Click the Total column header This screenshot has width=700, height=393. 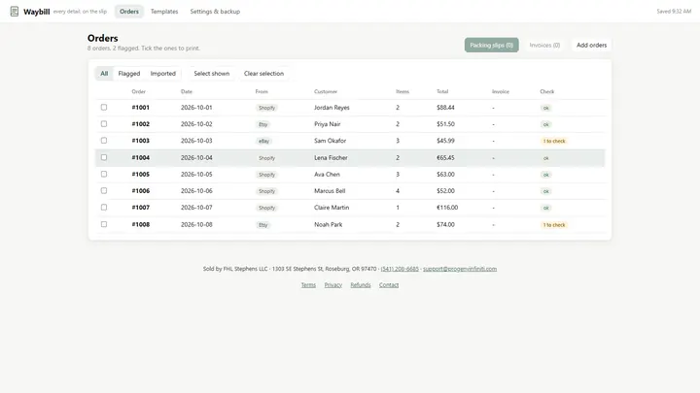pos(442,91)
